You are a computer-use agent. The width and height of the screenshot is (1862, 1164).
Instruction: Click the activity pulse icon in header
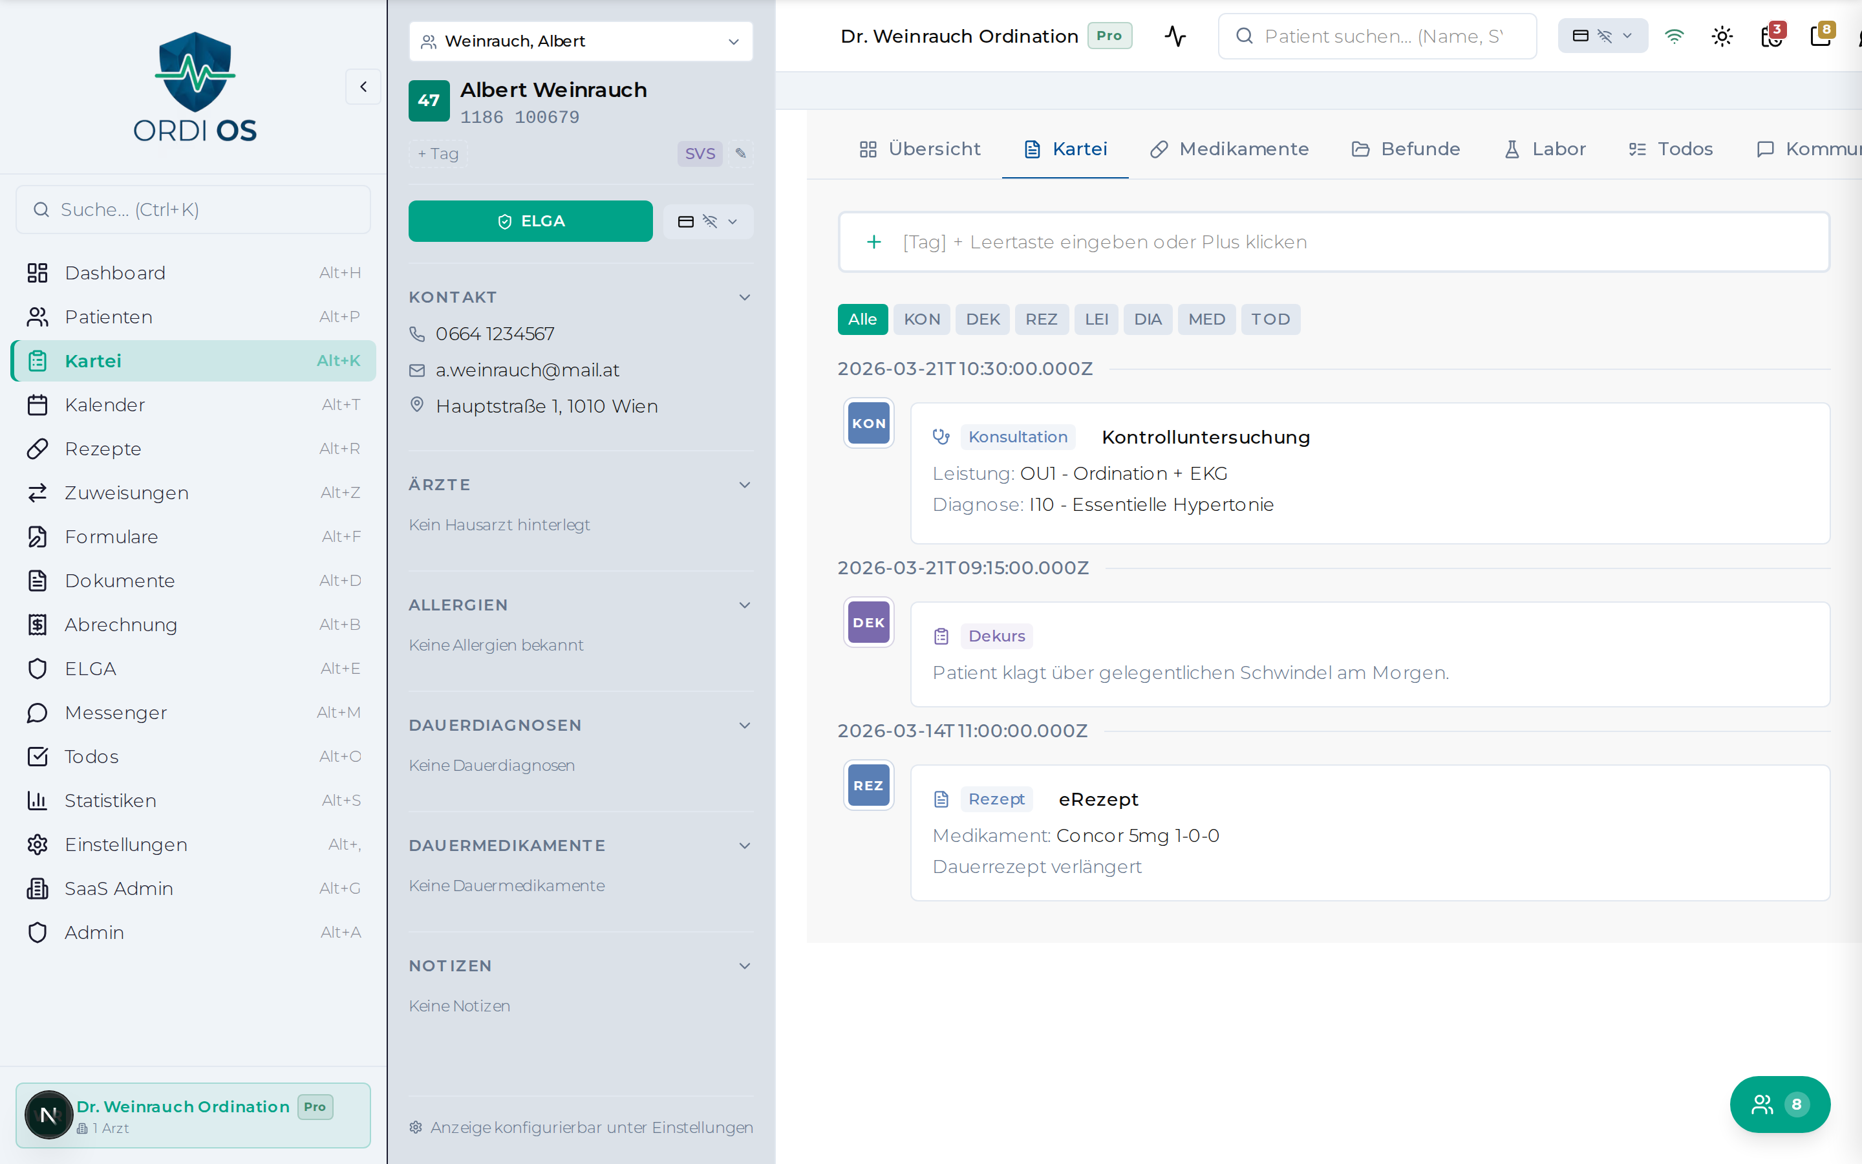(x=1175, y=36)
